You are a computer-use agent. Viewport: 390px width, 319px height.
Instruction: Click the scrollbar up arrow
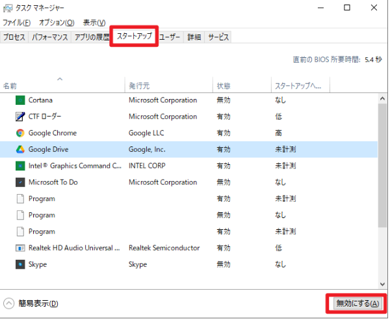(x=383, y=99)
